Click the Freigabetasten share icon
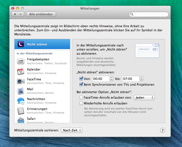The height and width of the screenshot is (147, 182). pos(21,61)
